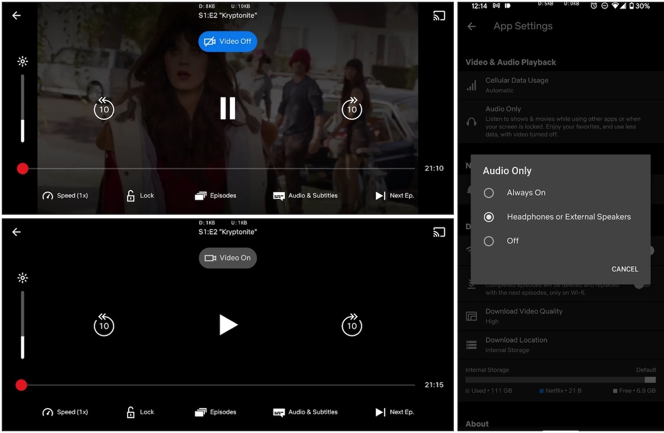Cast the episode to another device
664x433 pixels.
pos(439,15)
